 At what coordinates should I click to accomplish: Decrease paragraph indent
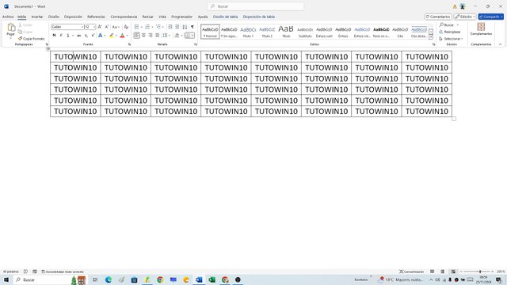[x=170, y=27]
